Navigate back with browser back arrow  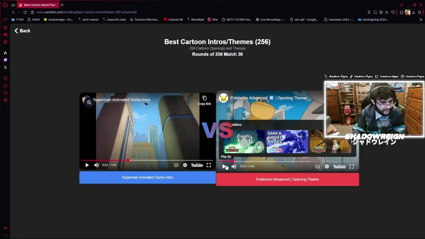point(13,12)
